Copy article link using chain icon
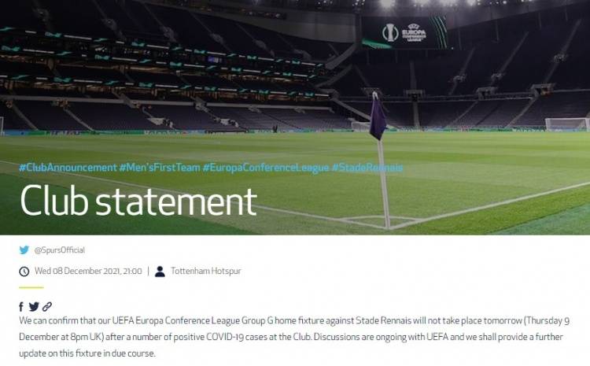The width and height of the screenshot is (590, 366). (x=47, y=307)
